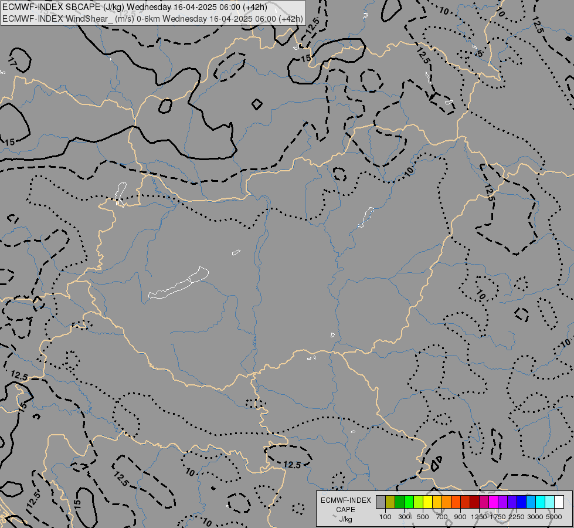This screenshot has width=574, height=528.
Task: Click the legend label "1250"
Action: (479, 517)
